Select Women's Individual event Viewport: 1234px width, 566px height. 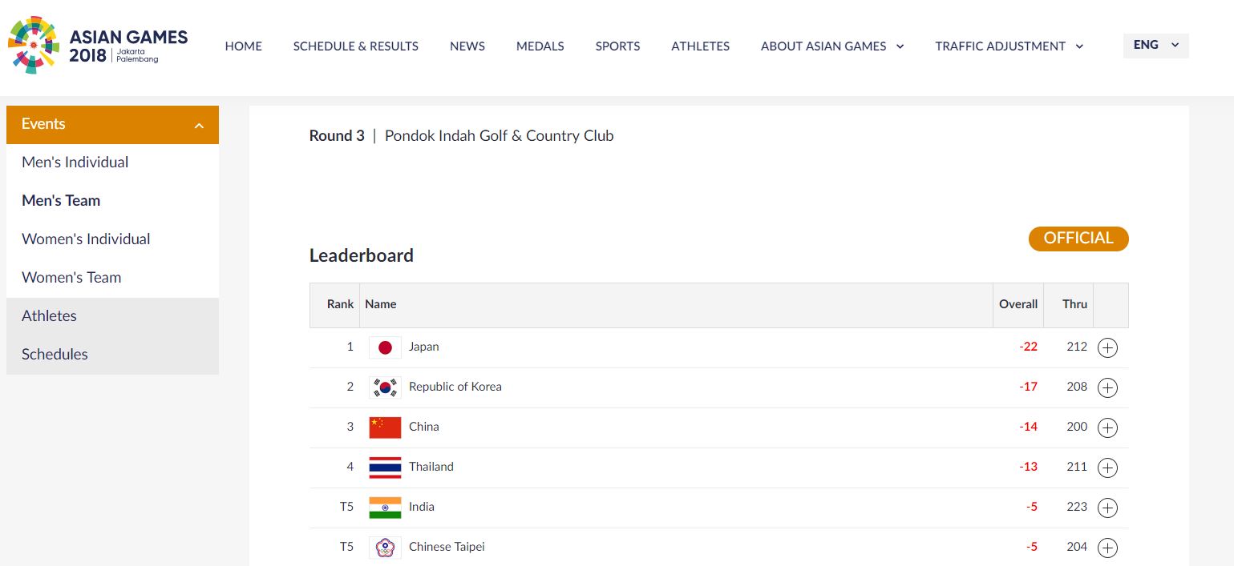[x=86, y=239]
